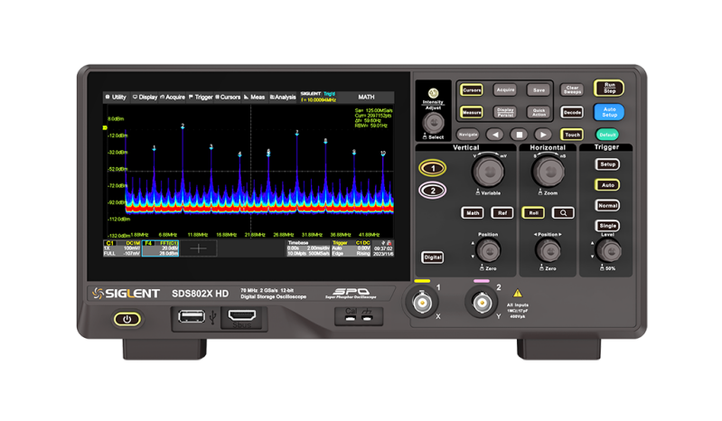This screenshot has width=722, height=421.
Task: Toggle the Run Stop button
Action: pos(609,88)
